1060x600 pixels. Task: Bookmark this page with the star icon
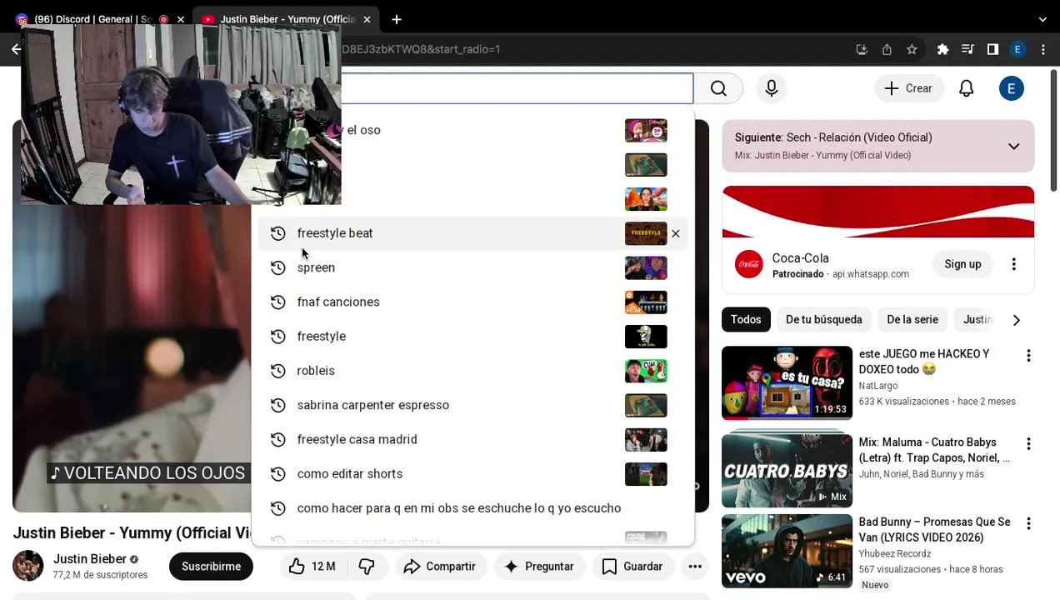(912, 49)
